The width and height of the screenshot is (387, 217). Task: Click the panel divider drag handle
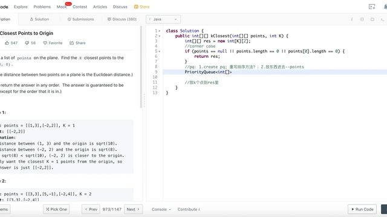point(144,101)
